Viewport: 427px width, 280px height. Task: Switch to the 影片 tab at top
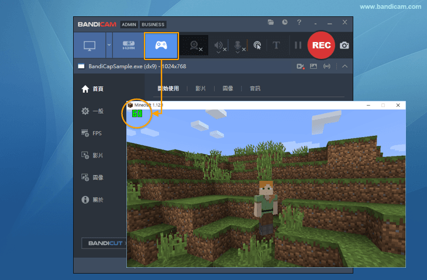(200, 89)
